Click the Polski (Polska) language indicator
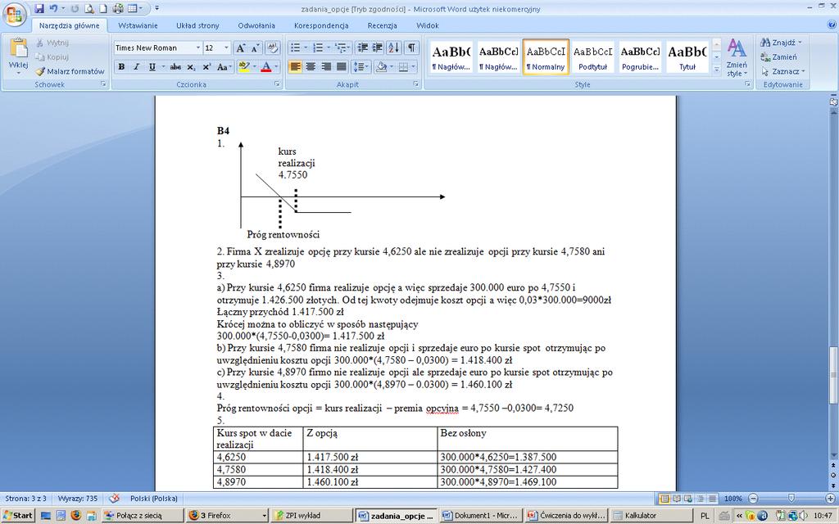Screen dimensions: 839x524 (x=153, y=499)
